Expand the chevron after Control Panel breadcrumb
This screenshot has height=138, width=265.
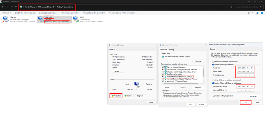click(37, 7)
